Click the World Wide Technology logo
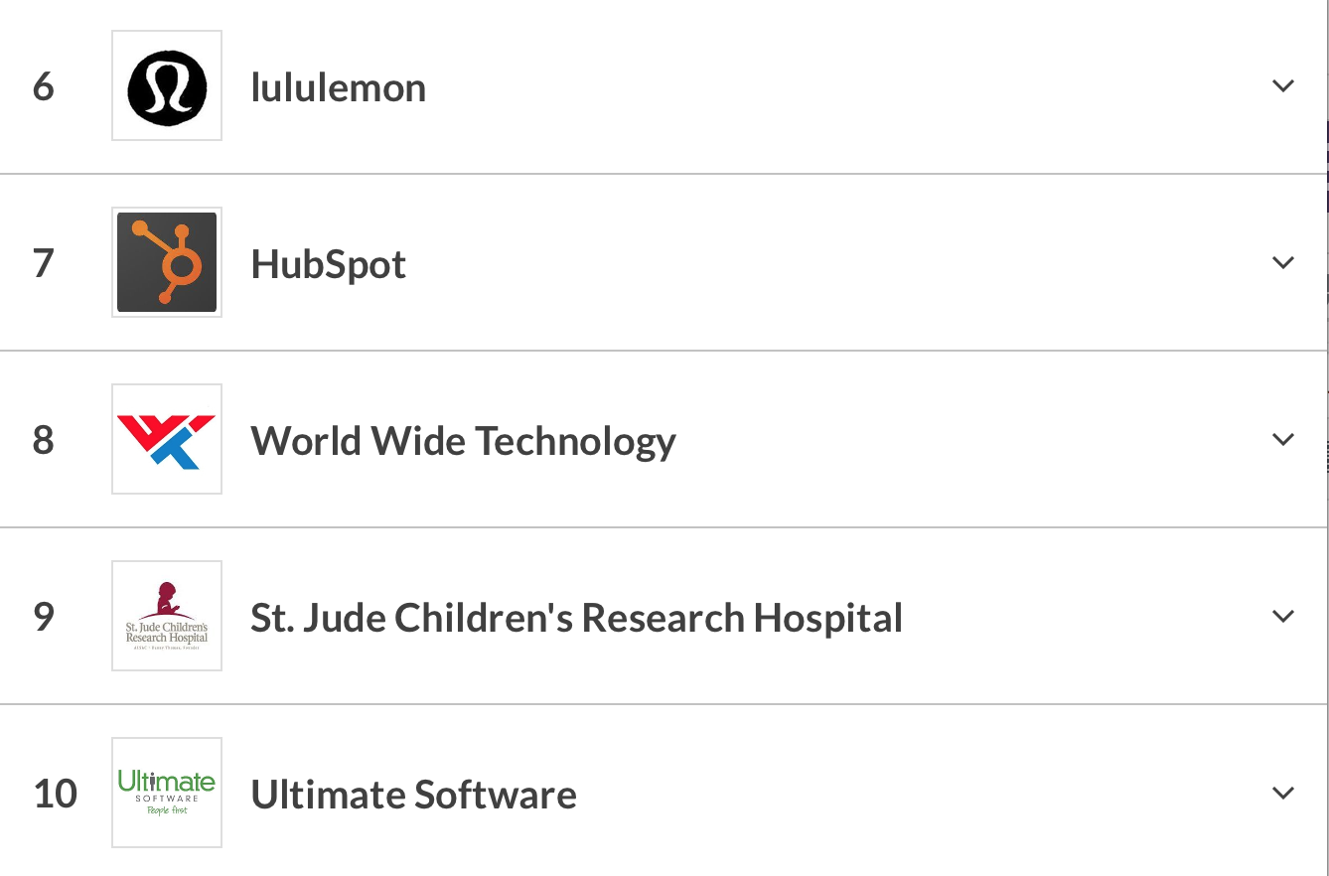1329x876 pixels. [167, 440]
